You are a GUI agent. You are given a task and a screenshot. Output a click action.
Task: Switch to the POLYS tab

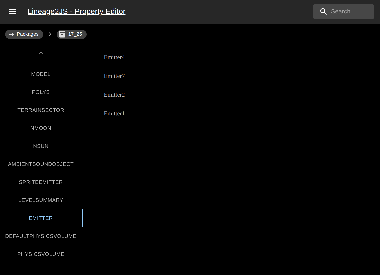tap(41, 92)
